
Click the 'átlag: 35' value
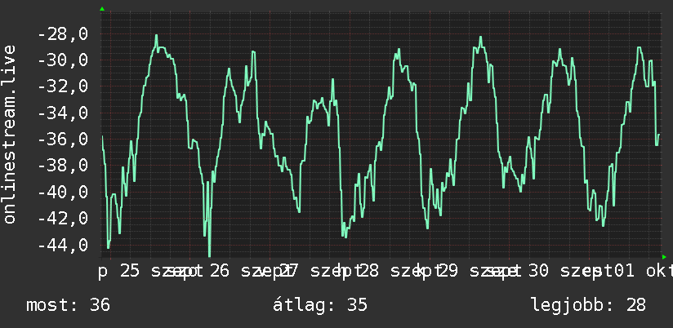click(x=320, y=305)
